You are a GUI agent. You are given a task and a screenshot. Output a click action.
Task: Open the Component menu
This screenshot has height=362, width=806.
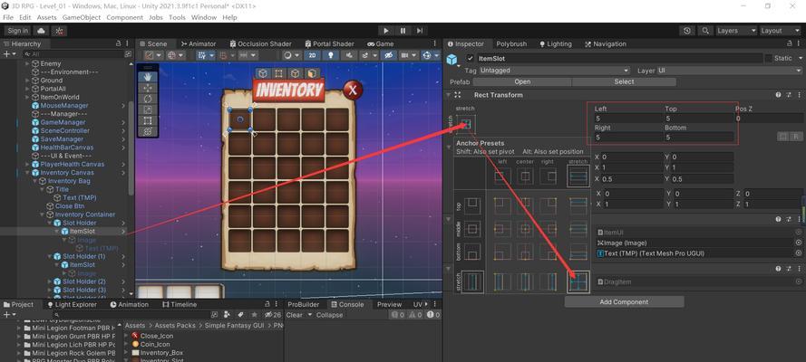click(x=124, y=17)
